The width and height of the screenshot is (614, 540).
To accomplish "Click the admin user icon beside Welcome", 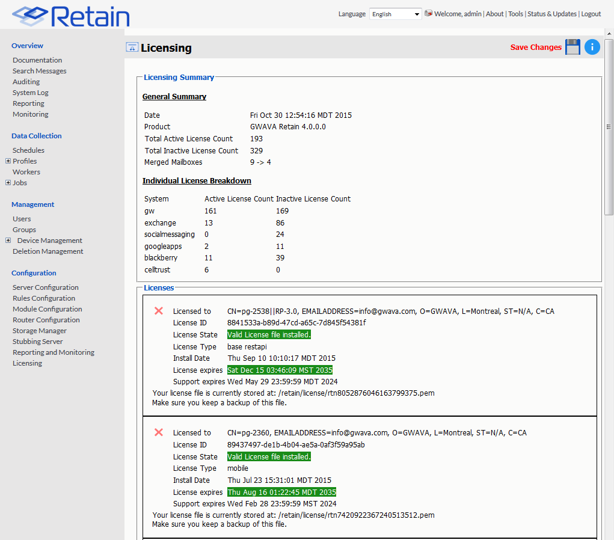I will coord(428,13).
